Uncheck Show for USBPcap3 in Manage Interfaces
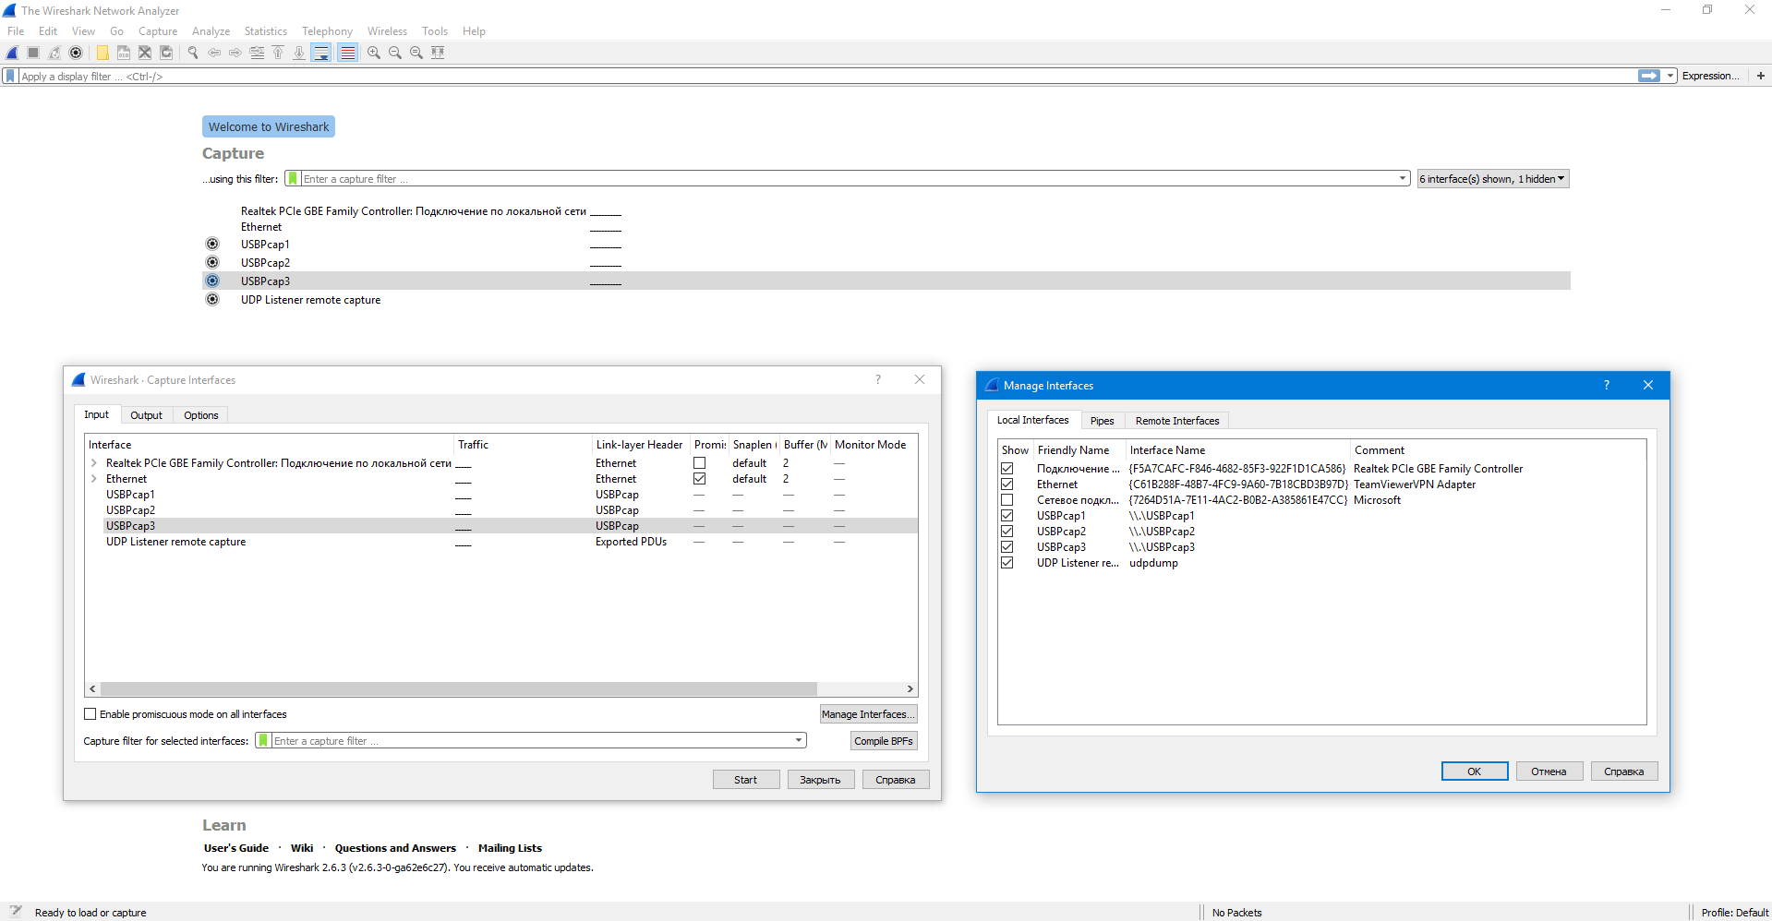Viewport: 1772px width, 921px height. (1007, 547)
